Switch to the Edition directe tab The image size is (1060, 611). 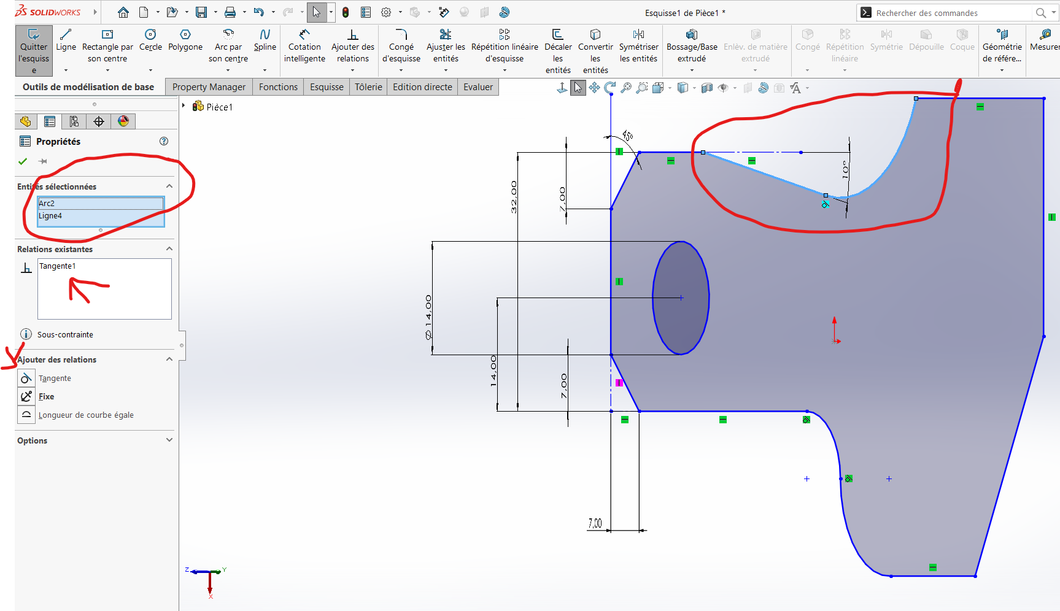(x=422, y=87)
